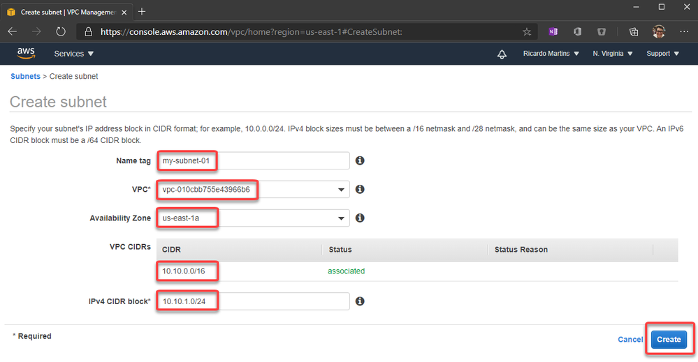Show info icon next to VPC field
The image size is (698, 362).
point(360,189)
